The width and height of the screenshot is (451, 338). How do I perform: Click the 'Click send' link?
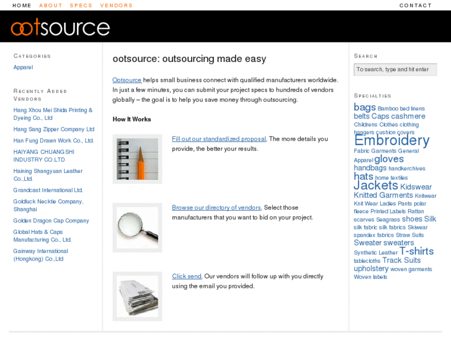pos(187,277)
